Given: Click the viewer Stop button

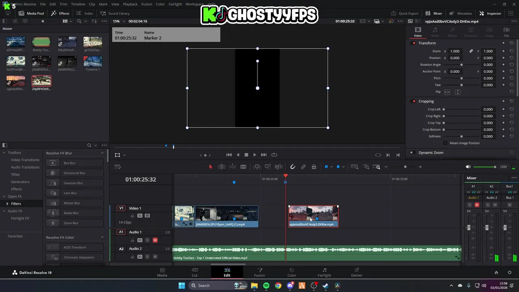Looking at the screenshot, I should click(246, 155).
